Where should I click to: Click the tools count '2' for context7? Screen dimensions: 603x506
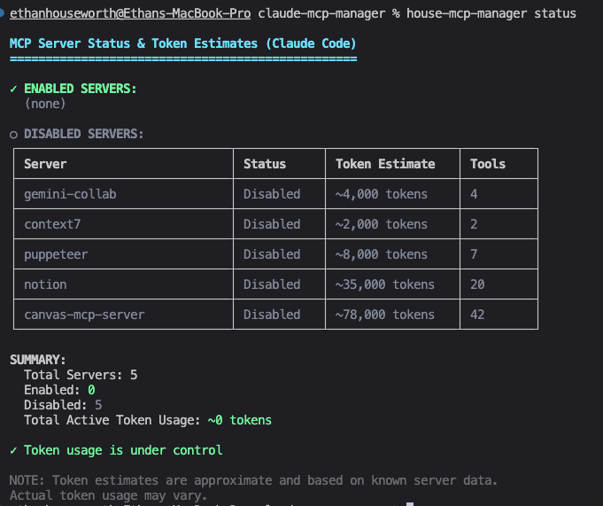pos(474,224)
